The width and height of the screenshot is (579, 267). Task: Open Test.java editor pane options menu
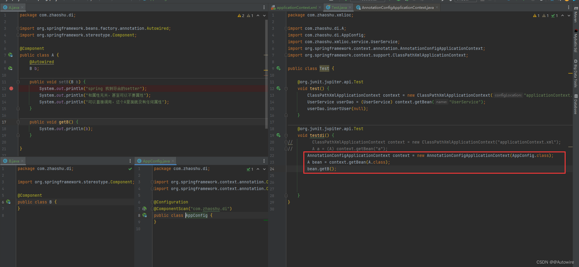569,7
